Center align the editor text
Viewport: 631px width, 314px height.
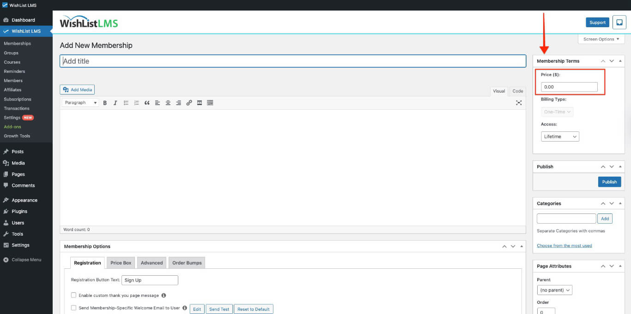click(x=168, y=103)
